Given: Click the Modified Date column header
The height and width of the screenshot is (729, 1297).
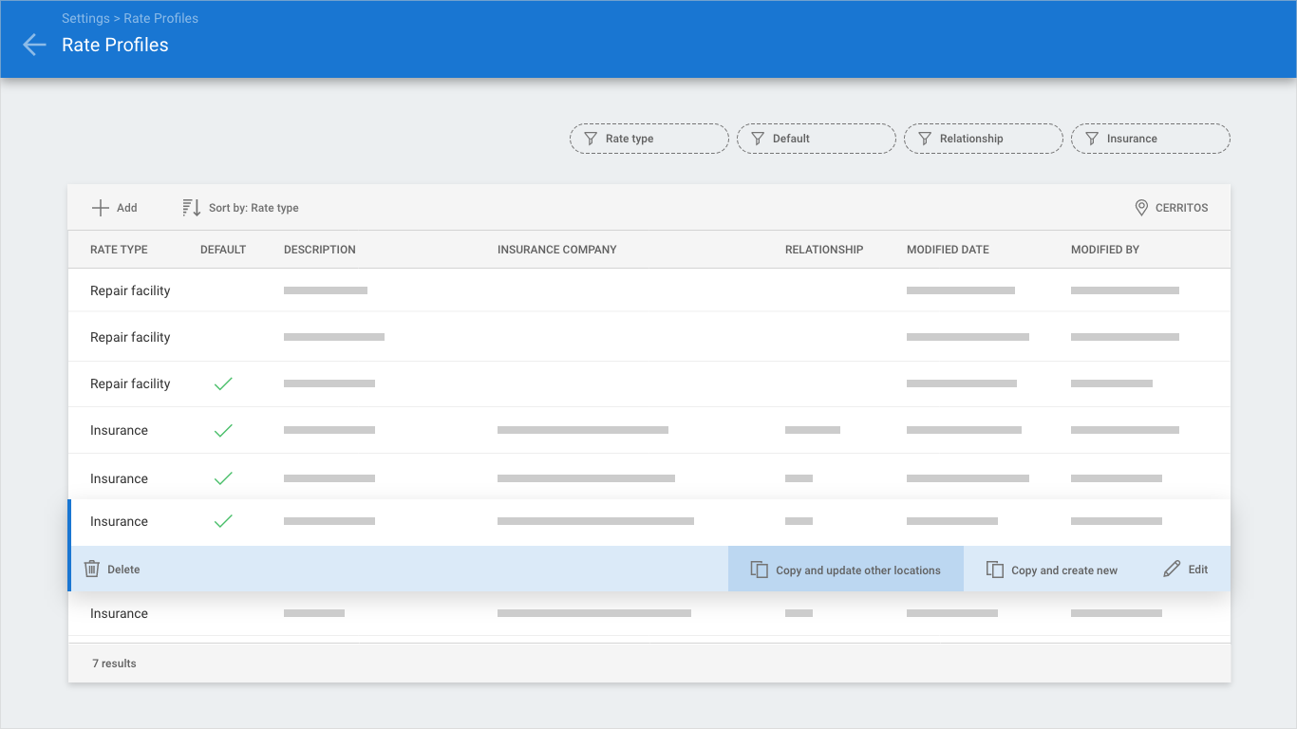Looking at the screenshot, I should [948, 250].
